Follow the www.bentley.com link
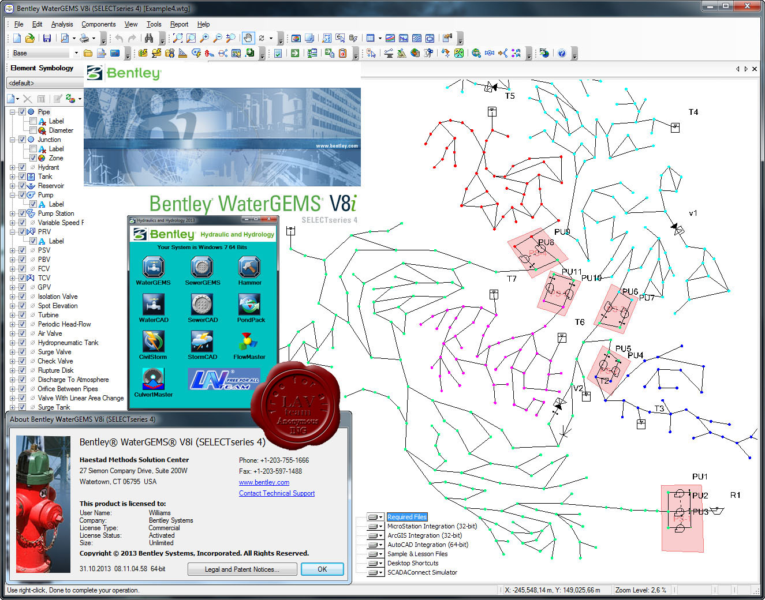The width and height of the screenshot is (765, 600). point(264,482)
